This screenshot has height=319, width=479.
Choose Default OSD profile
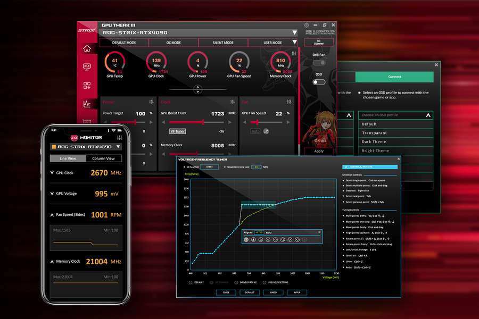coord(395,124)
